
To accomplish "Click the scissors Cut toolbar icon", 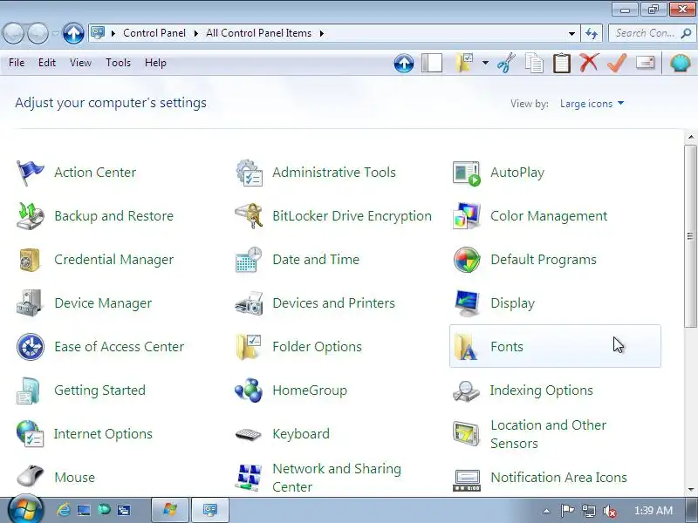I will pyautogui.click(x=506, y=63).
